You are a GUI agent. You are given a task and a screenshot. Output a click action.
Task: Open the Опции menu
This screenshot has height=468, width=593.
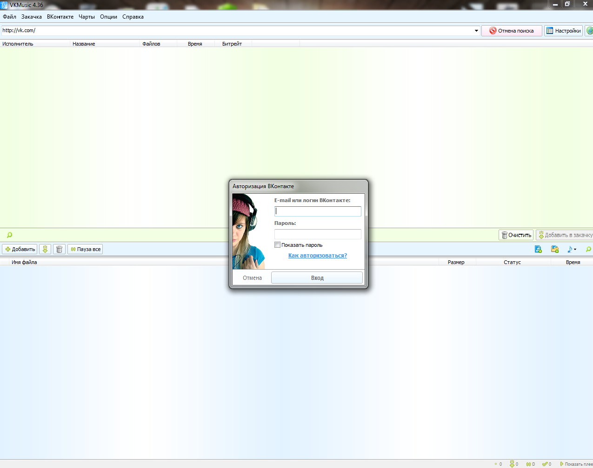(108, 17)
